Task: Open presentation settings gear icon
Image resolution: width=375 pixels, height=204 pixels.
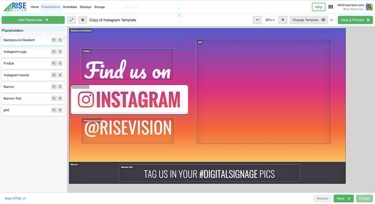Action: click(x=83, y=20)
